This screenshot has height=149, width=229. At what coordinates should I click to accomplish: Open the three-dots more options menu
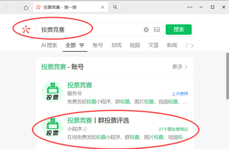tap(190, 7)
